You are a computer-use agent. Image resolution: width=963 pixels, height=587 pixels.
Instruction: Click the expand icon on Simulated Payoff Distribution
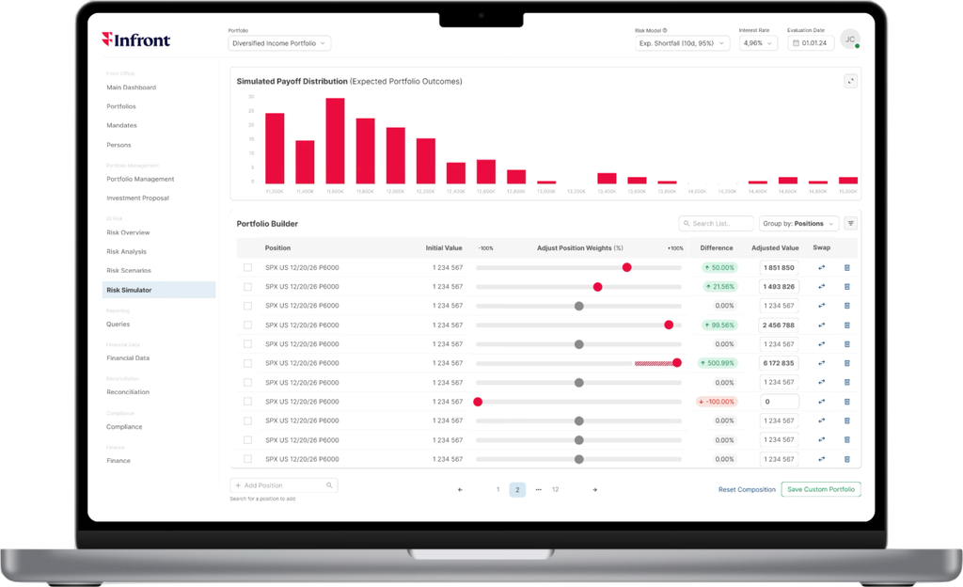click(849, 81)
